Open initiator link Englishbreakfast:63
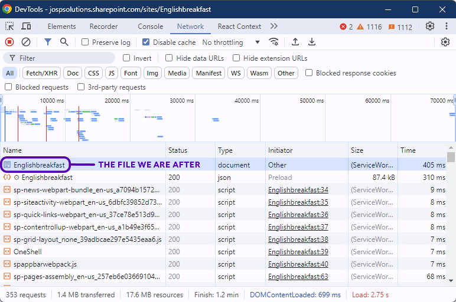Screen dimensions: 456x302 (298, 277)
